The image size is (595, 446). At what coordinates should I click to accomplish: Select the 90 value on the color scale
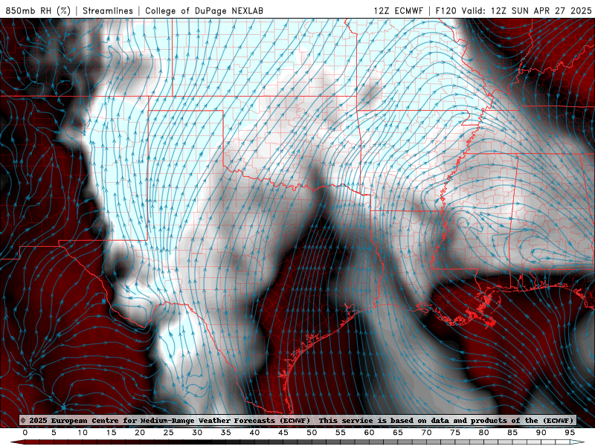[541, 433]
